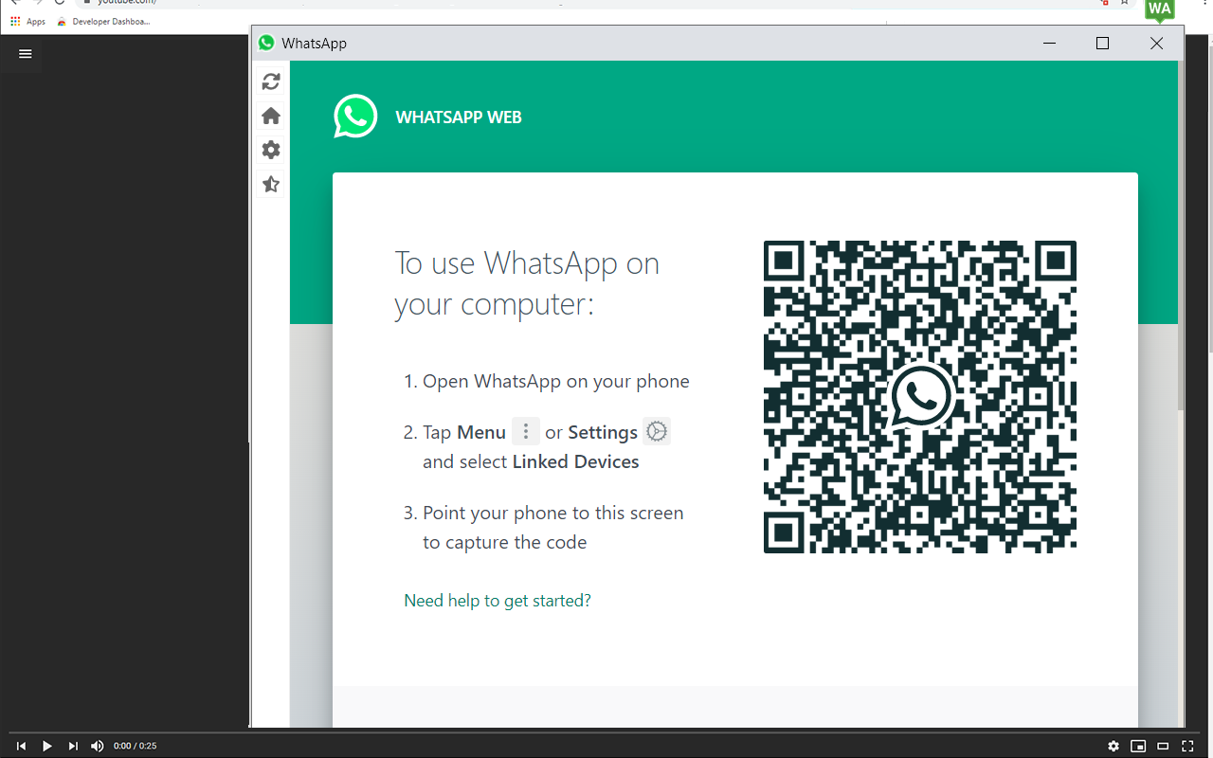
Task: Open Developer Dashboard bookmark
Action: point(103,21)
